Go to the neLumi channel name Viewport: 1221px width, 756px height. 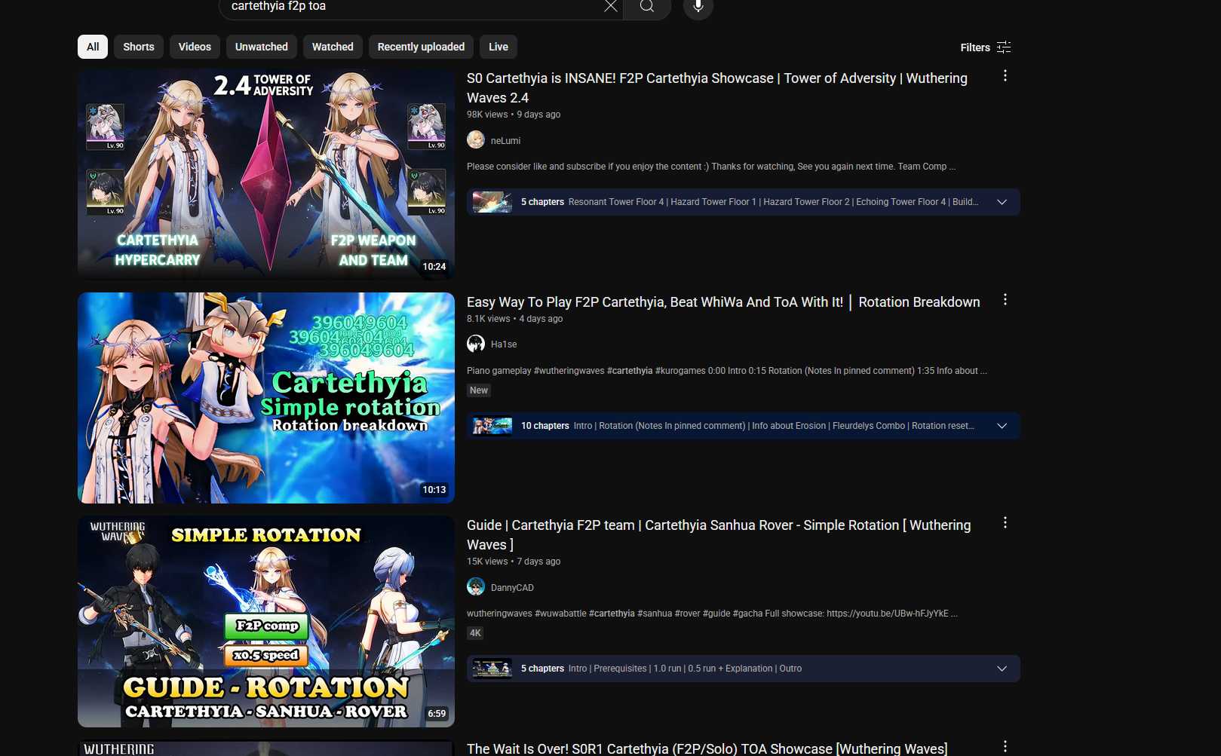point(505,141)
